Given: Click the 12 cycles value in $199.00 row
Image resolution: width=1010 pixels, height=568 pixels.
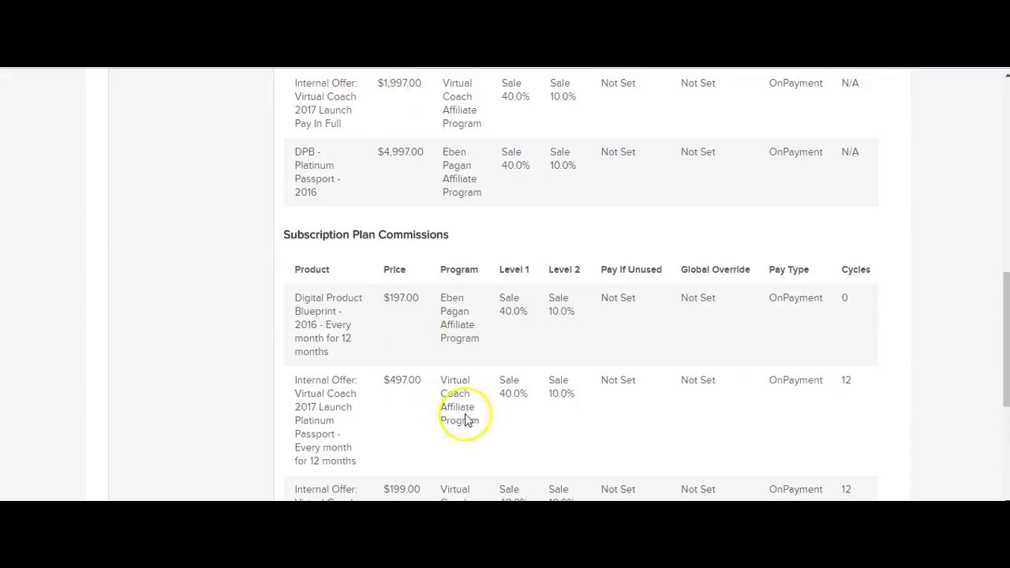Looking at the screenshot, I should coord(846,489).
